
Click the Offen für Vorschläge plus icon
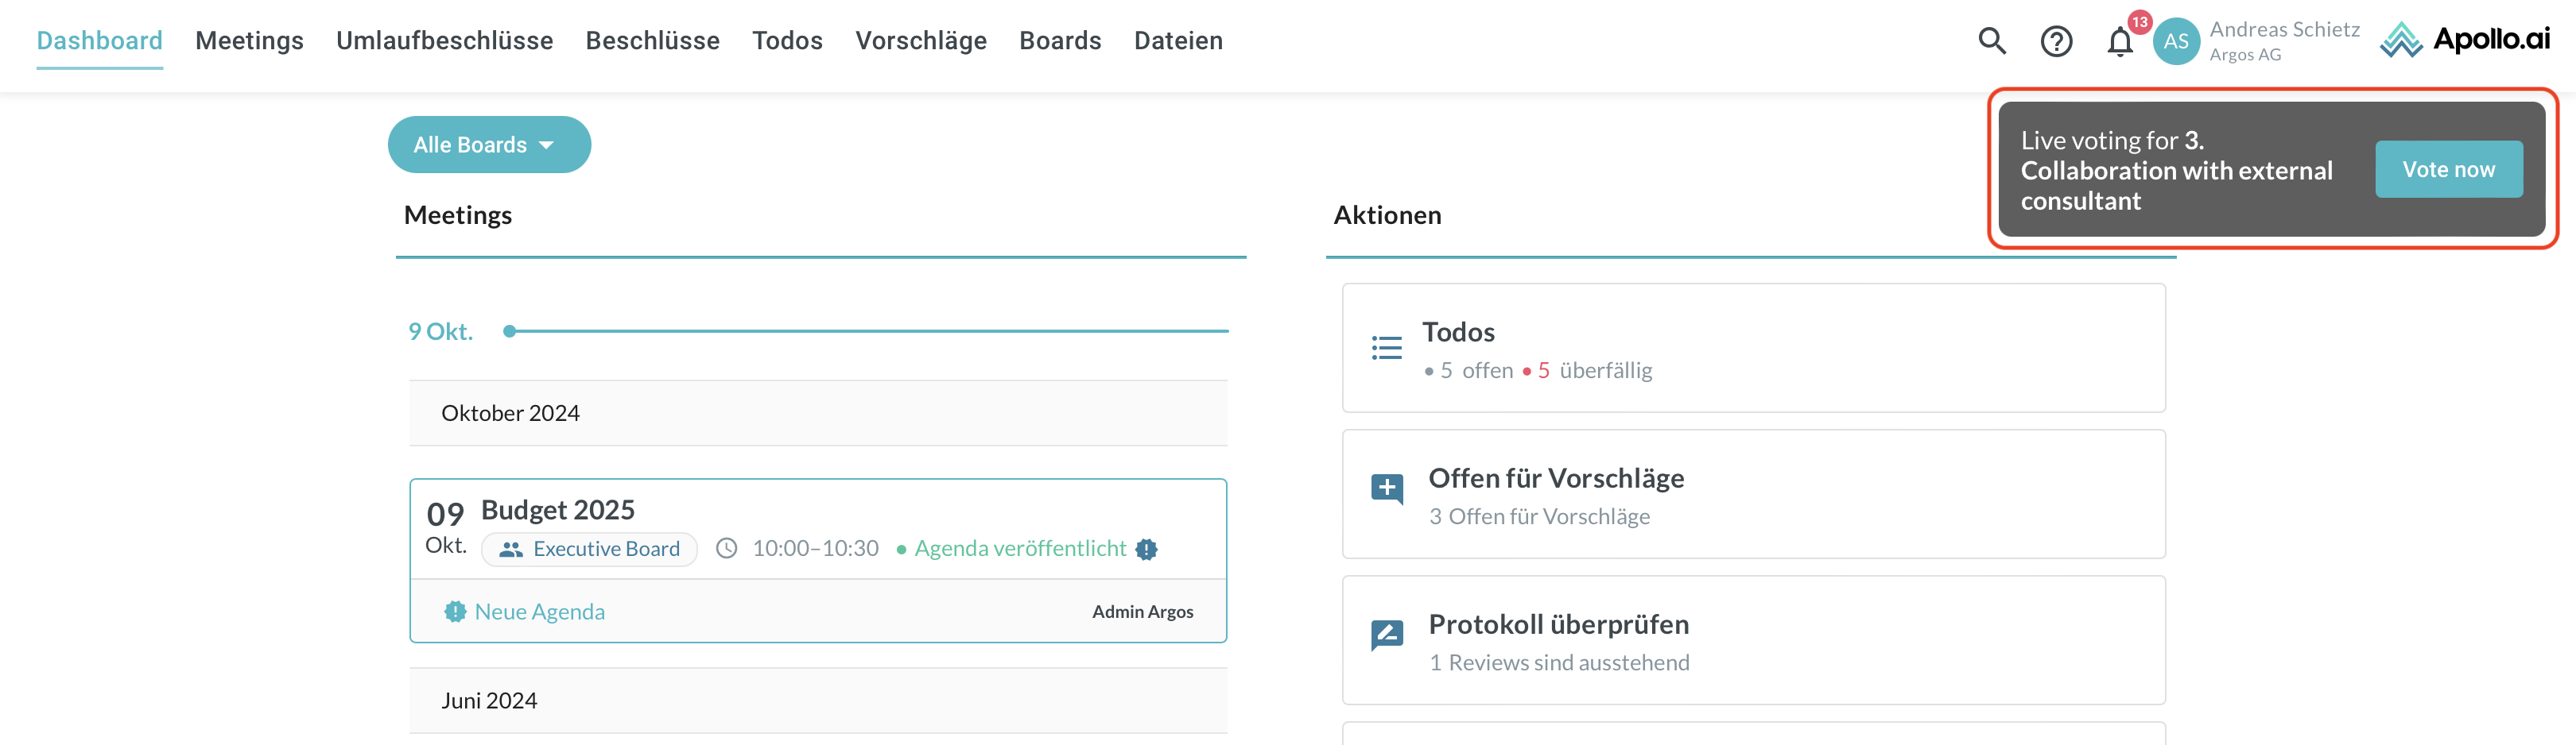point(1387,489)
